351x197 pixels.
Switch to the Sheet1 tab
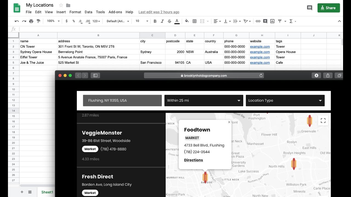click(x=47, y=192)
